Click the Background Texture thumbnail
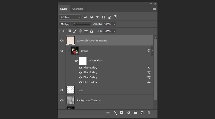The height and width of the screenshot is (119, 215). coord(71,100)
